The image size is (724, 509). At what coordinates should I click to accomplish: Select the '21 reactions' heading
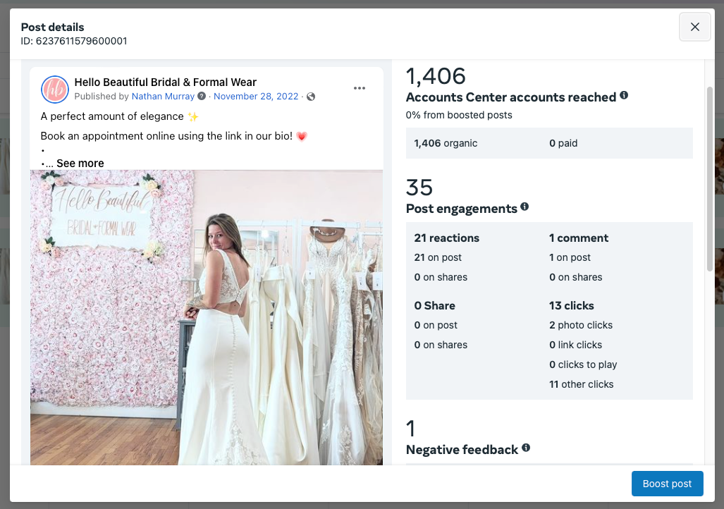pyautogui.click(x=446, y=238)
